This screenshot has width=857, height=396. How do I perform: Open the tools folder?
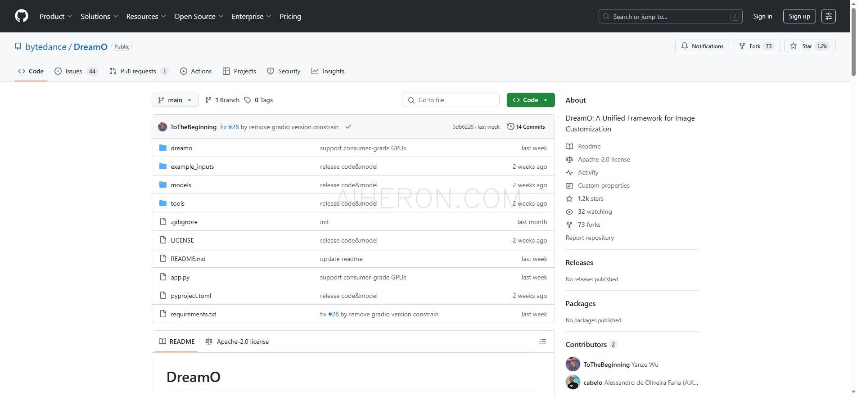177,203
